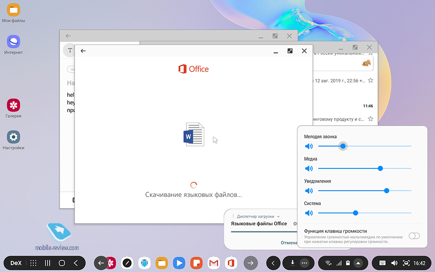
Task: Enable the Функция клавиш громкости switch
Action: (x=414, y=236)
